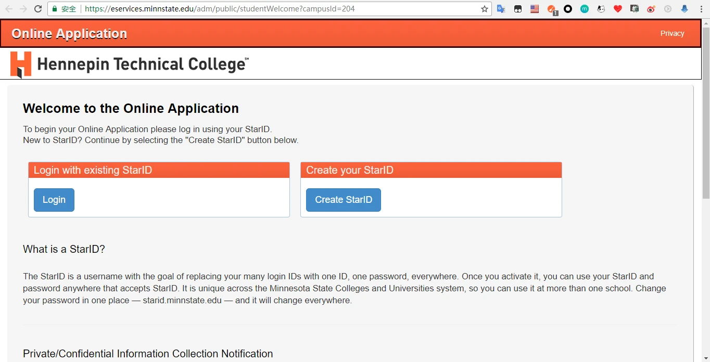Open the Tampermonkey extension icon
Viewport: 710px width, 362px height.
tap(518, 9)
